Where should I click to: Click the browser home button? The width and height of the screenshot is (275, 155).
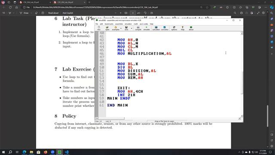pos(16,7)
